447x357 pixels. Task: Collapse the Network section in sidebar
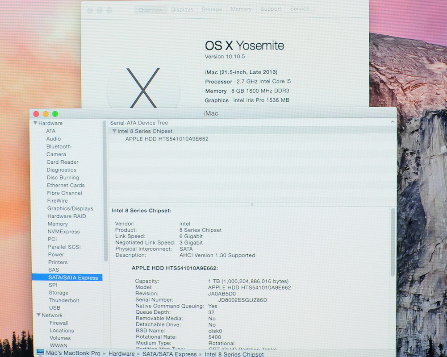[39, 315]
